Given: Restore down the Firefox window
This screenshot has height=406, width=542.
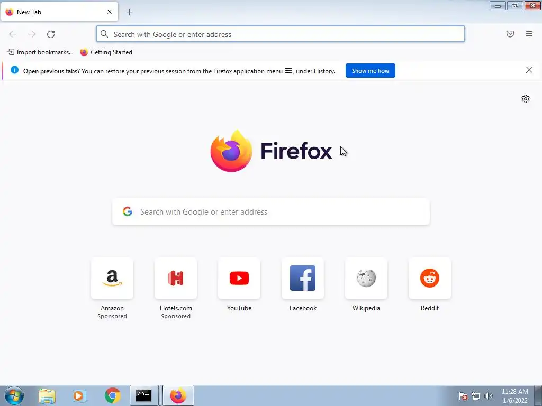Looking at the screenshot, I should pos(514,6).
